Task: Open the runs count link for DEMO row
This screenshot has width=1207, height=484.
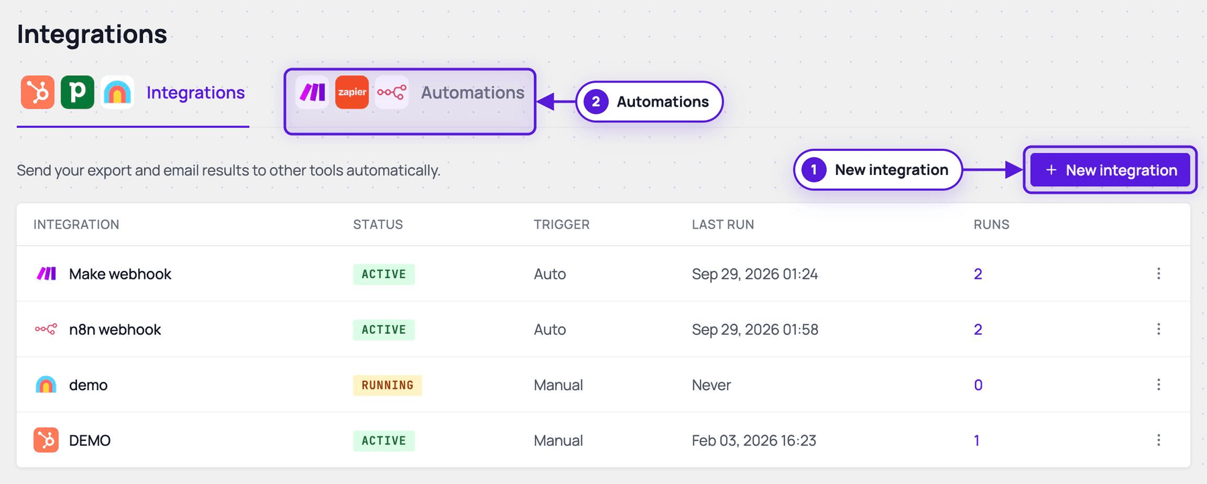Action: pos(977,440)
